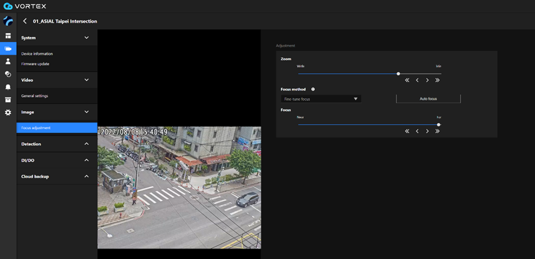The height and width of the screenshot is (259, 535).
Task: Step focus toward near with single-left arrow
Action: tap(417, 131)
